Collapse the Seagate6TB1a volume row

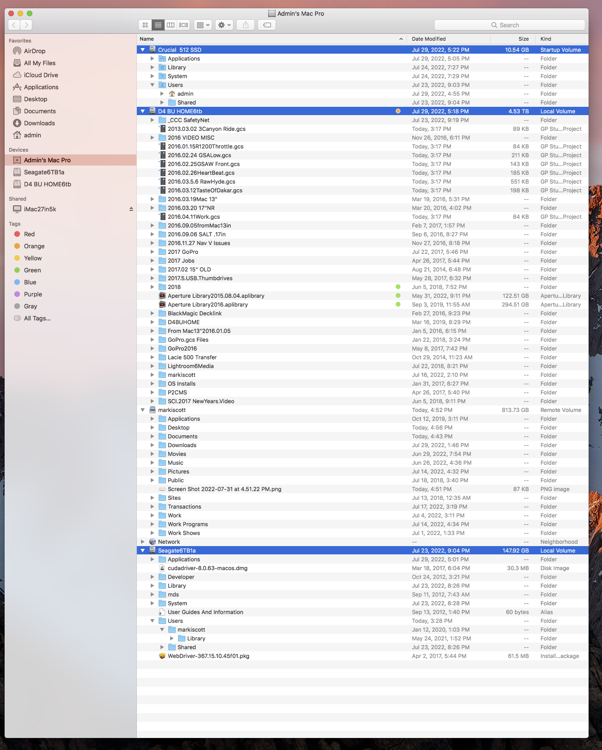(x=142, y=550)
